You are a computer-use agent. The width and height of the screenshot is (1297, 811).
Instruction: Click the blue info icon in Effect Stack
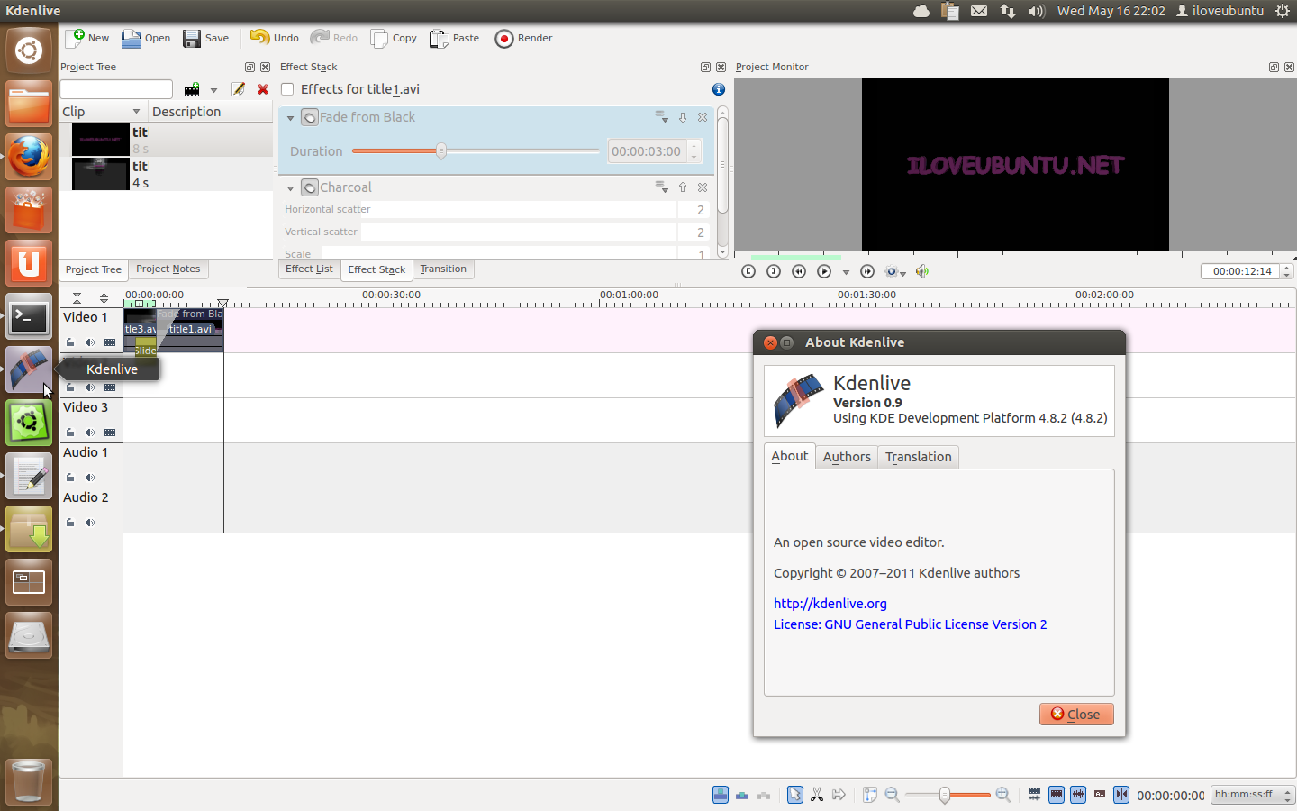[718, 89]
